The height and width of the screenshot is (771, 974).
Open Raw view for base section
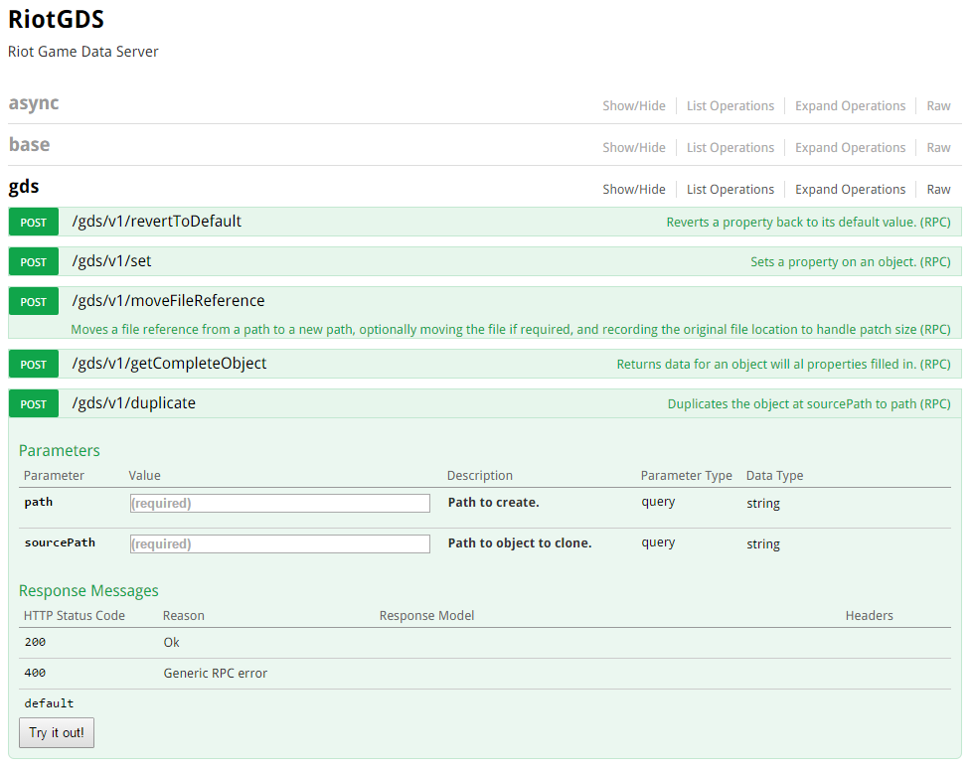(938, 148)
